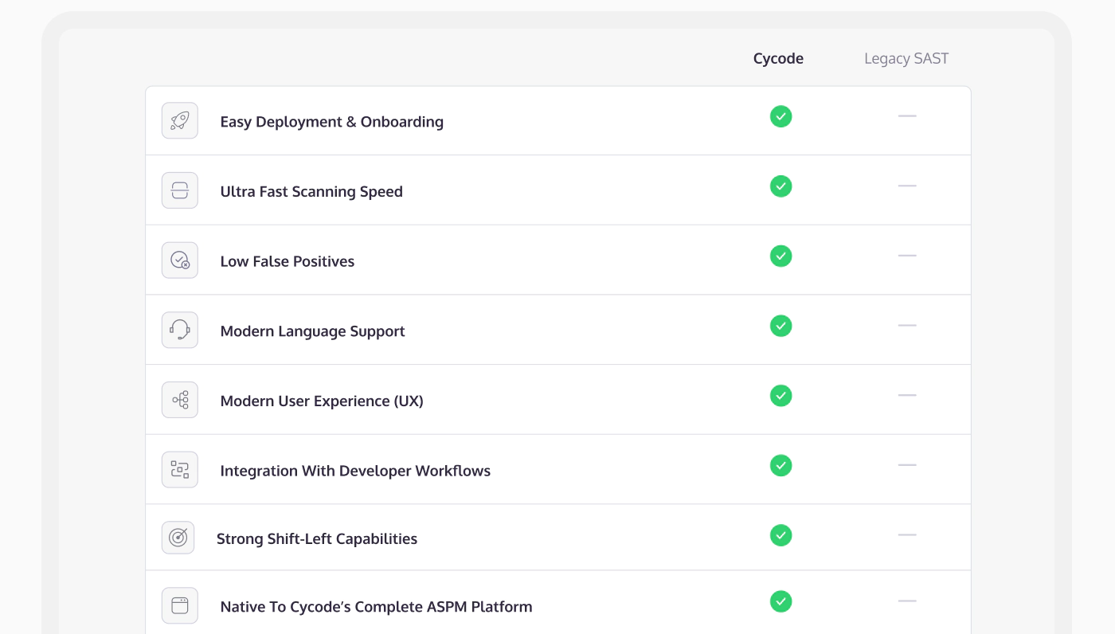
Task: Click the green checkmark in Ultra Fast Scanning row
Action: pyautogui.click(x=781, y=186)
